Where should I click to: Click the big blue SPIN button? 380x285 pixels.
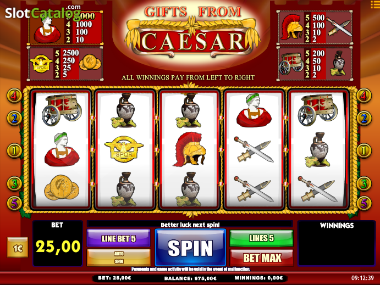pyautogui.click(x=190, y=247)
